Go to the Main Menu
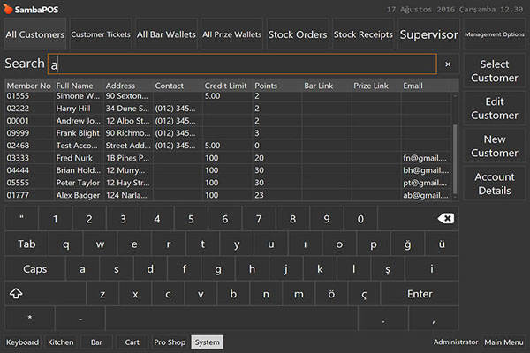530x353 pixels. coord(503,342)
